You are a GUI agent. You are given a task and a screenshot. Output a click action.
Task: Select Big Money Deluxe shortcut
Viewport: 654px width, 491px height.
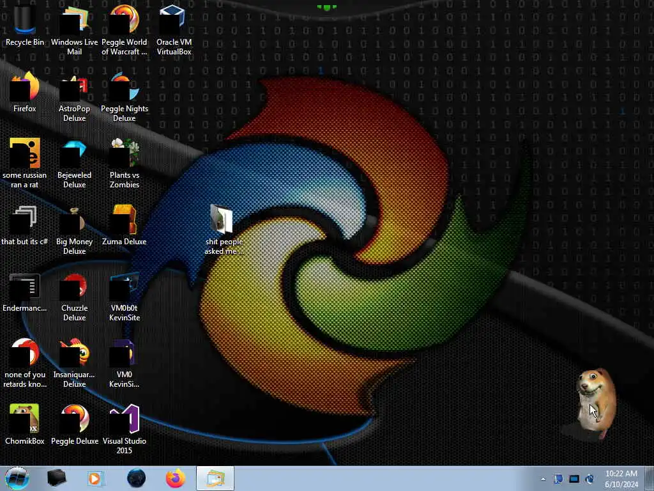click(74, 230)
